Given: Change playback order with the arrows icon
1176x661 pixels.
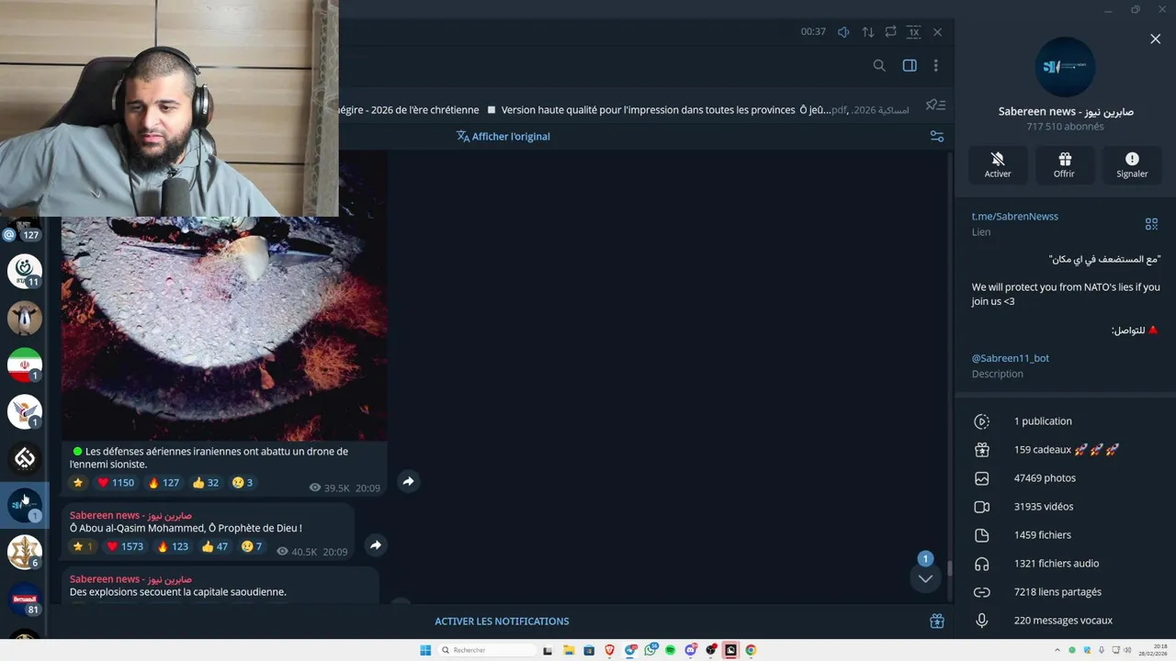Looking at the screenshot, I should (867, 32).
